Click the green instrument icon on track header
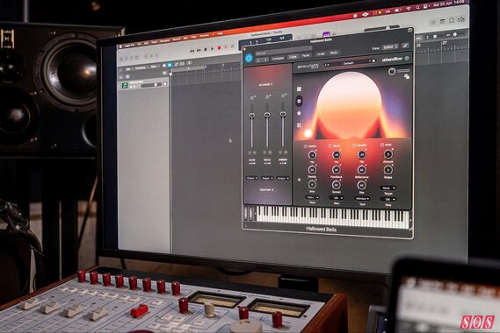This screenshot has width=500, height=333. pyautogui.click(x=126, y=86)
